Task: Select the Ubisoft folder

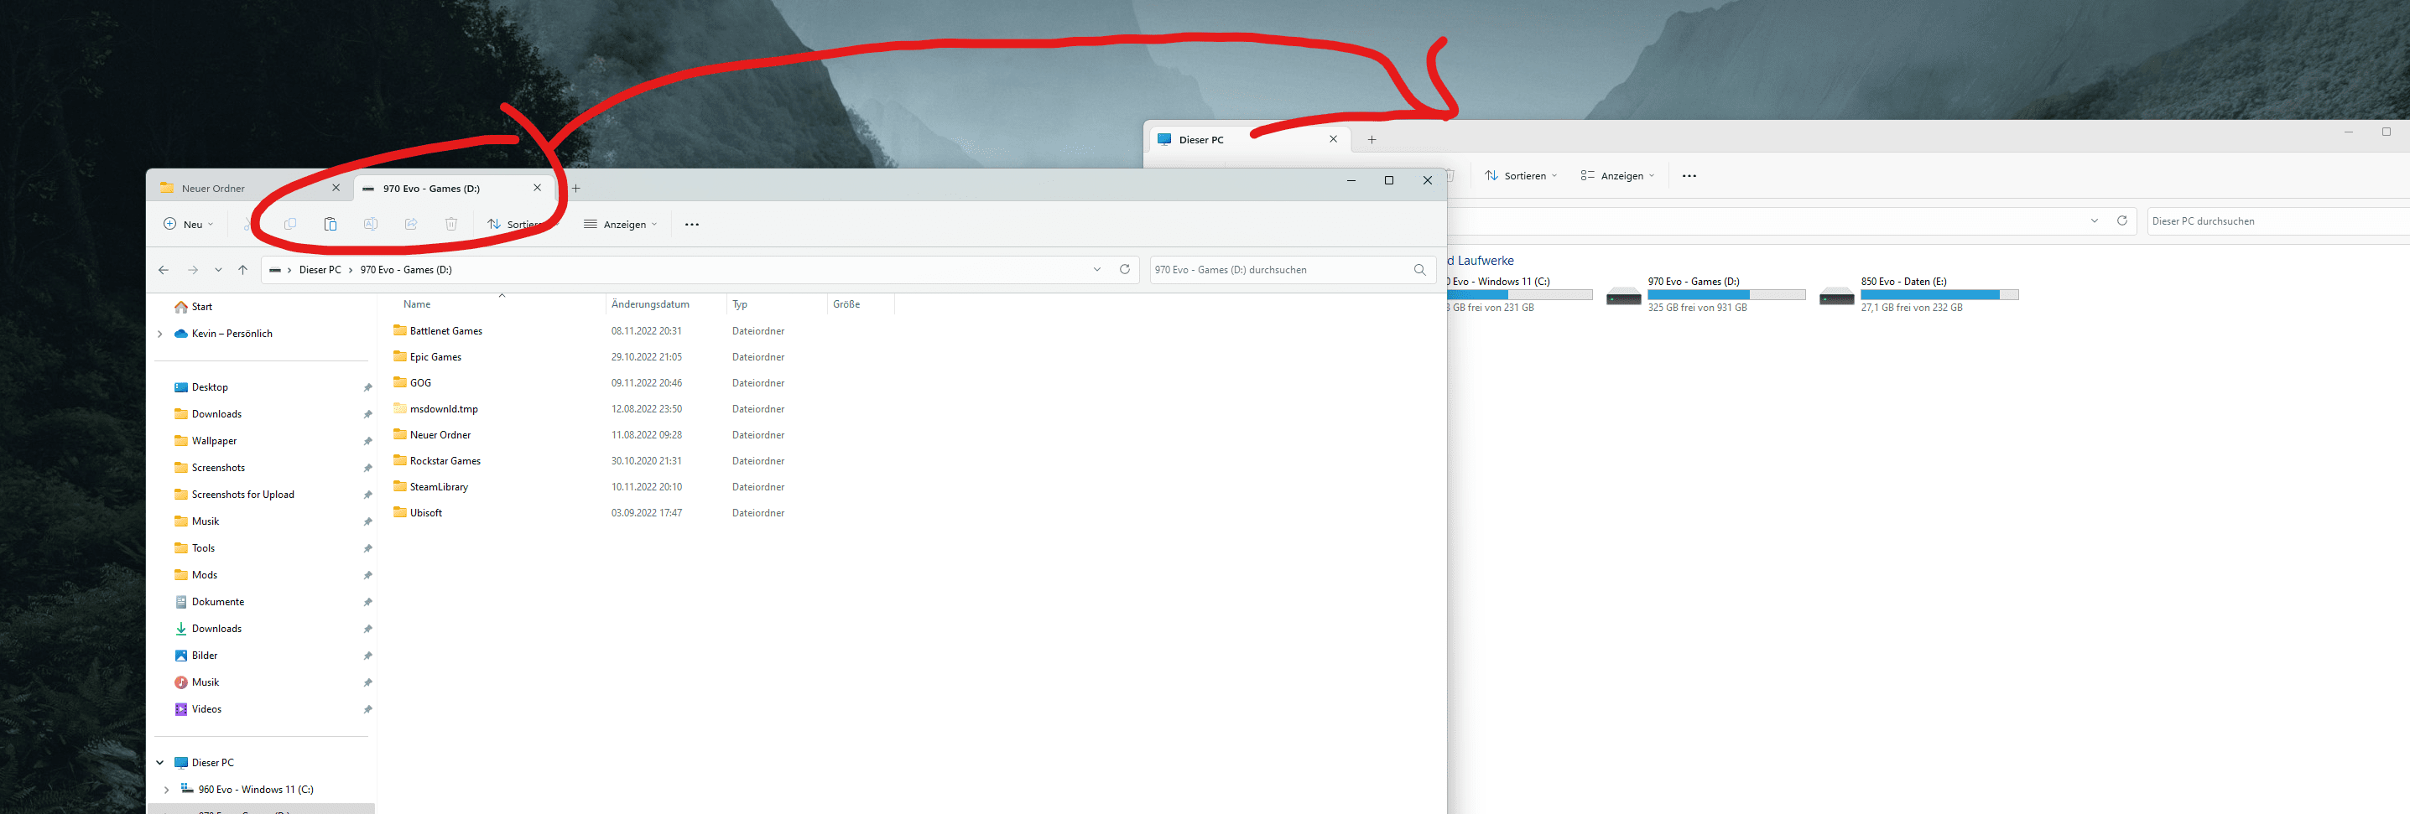Action: click(x=425, y=513)
